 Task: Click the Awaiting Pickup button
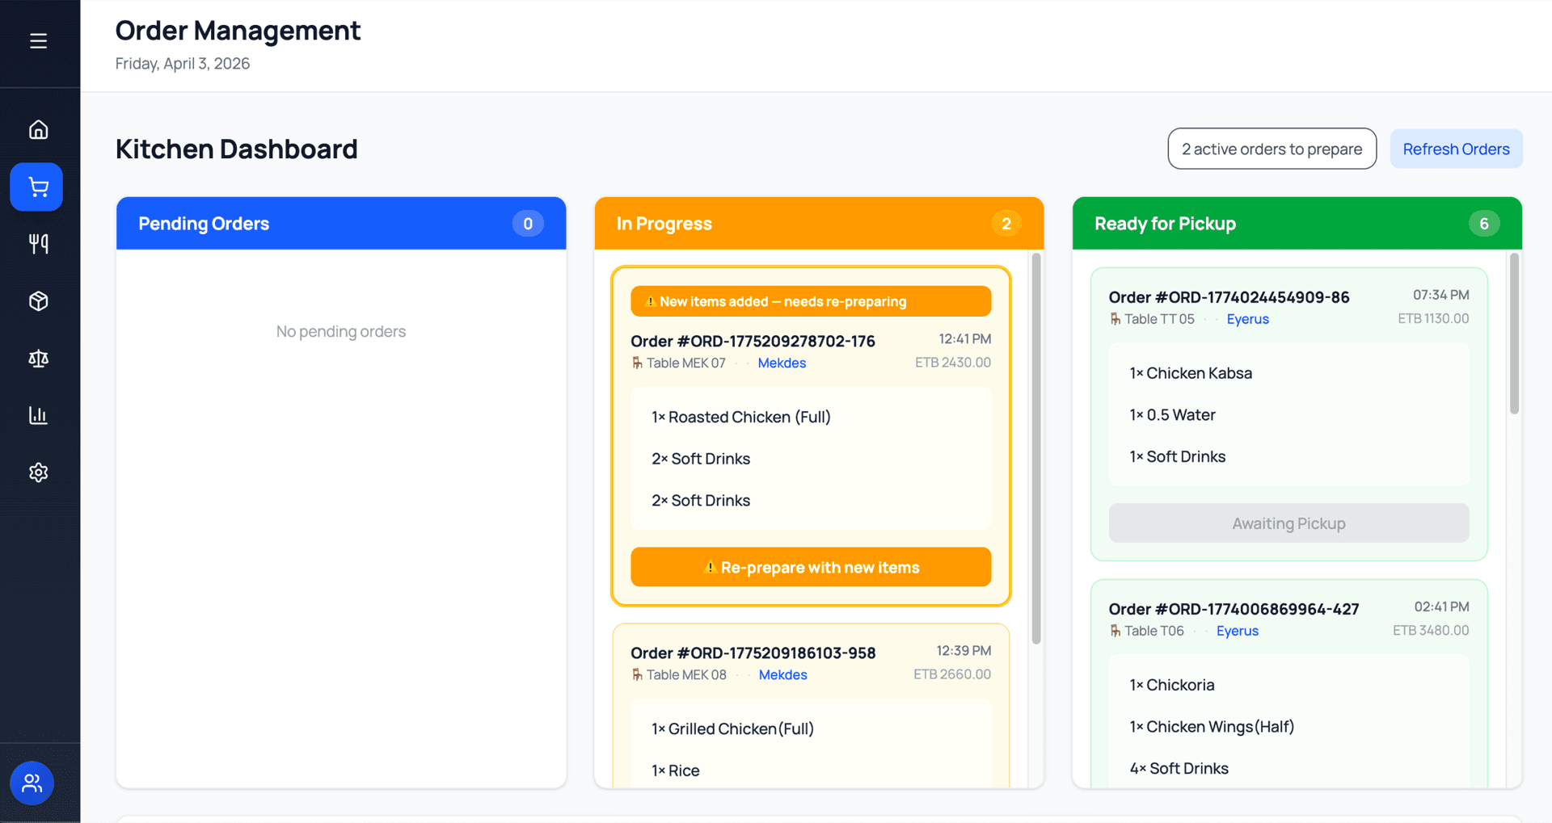tap(1288, 523)
